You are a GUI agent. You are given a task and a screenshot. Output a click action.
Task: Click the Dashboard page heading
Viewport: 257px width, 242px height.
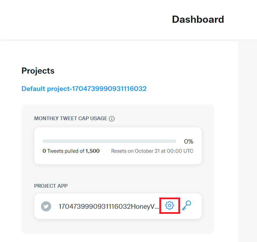point(198,19)
